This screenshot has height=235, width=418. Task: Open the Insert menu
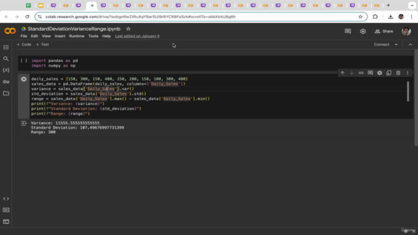coord(59,36)
